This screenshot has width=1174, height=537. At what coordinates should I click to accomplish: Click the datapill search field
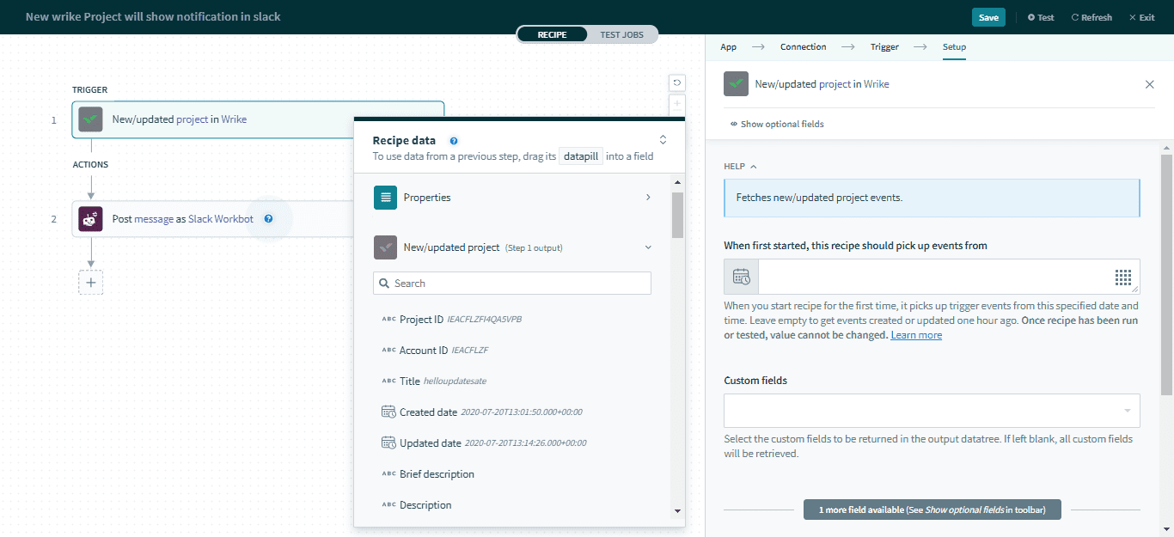(x=512, y=284)
